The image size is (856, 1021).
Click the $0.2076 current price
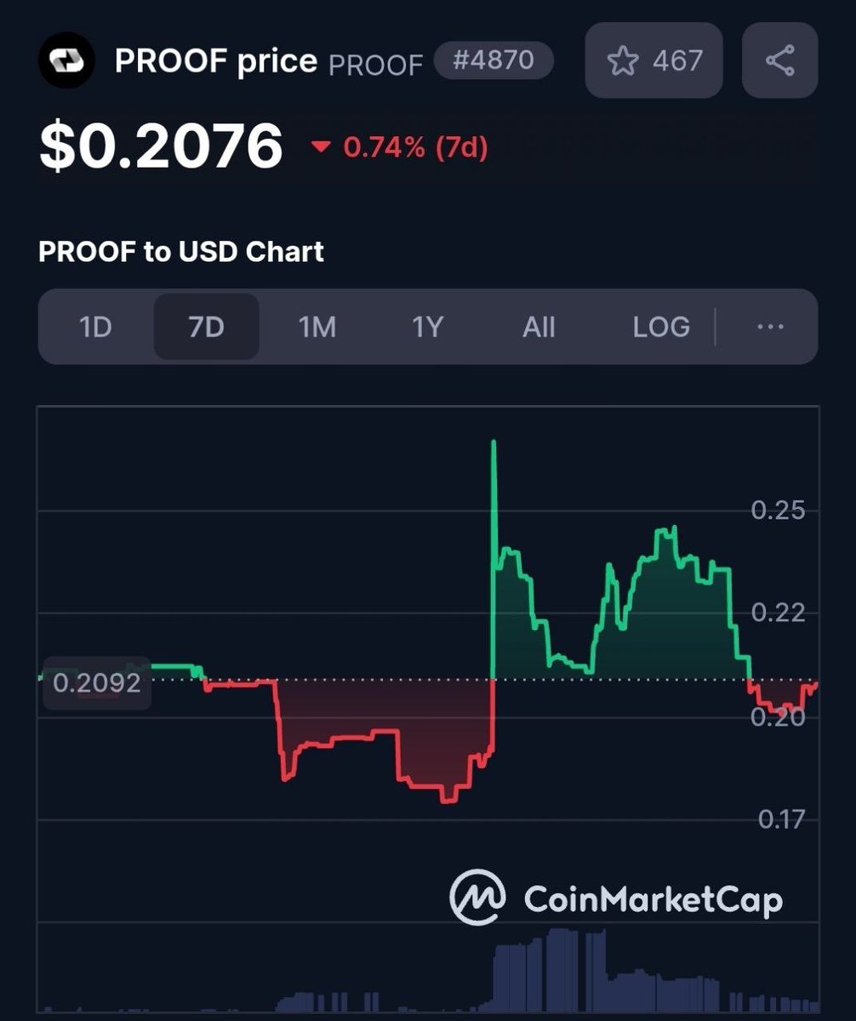[161, 145]
